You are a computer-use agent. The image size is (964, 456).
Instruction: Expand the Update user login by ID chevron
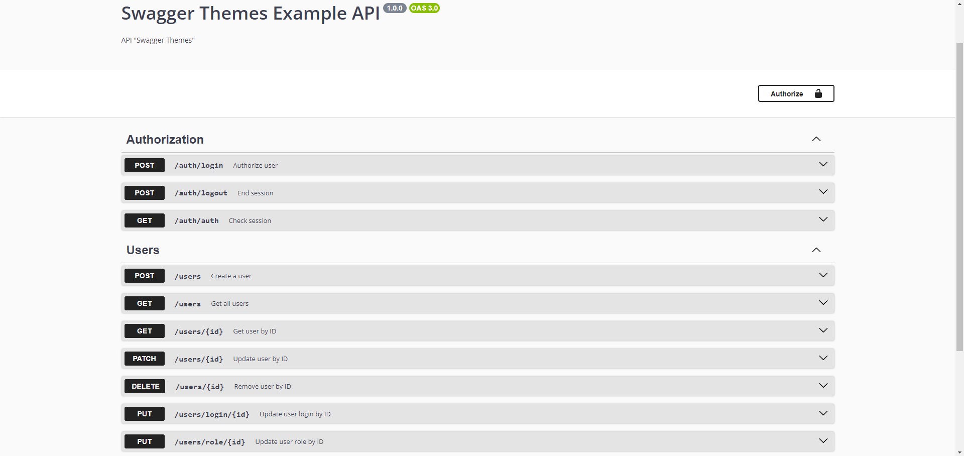[x=823, y=413]
